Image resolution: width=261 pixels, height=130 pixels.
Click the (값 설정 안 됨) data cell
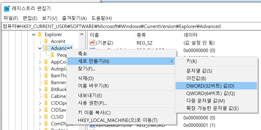[x=199, y=43]
